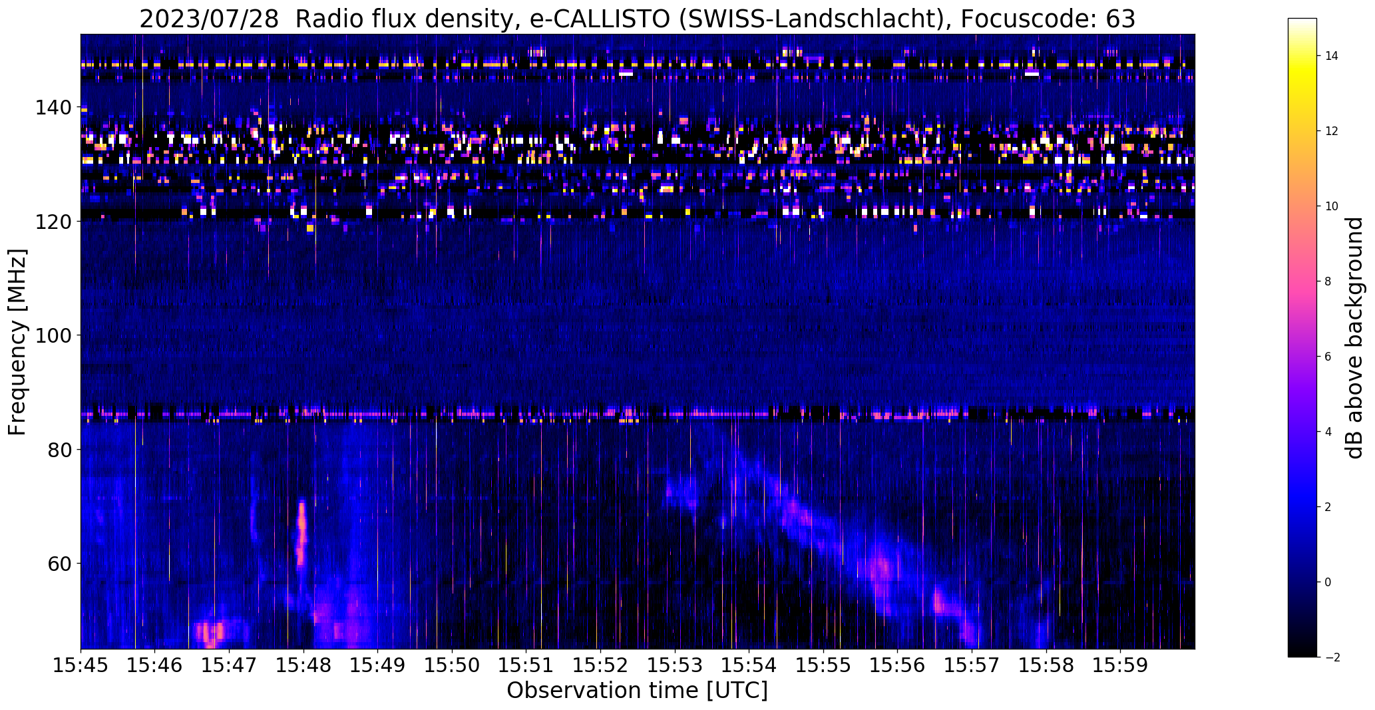Click the 15:58 time tick label
1375x710 pixels.
[1046, 665]
